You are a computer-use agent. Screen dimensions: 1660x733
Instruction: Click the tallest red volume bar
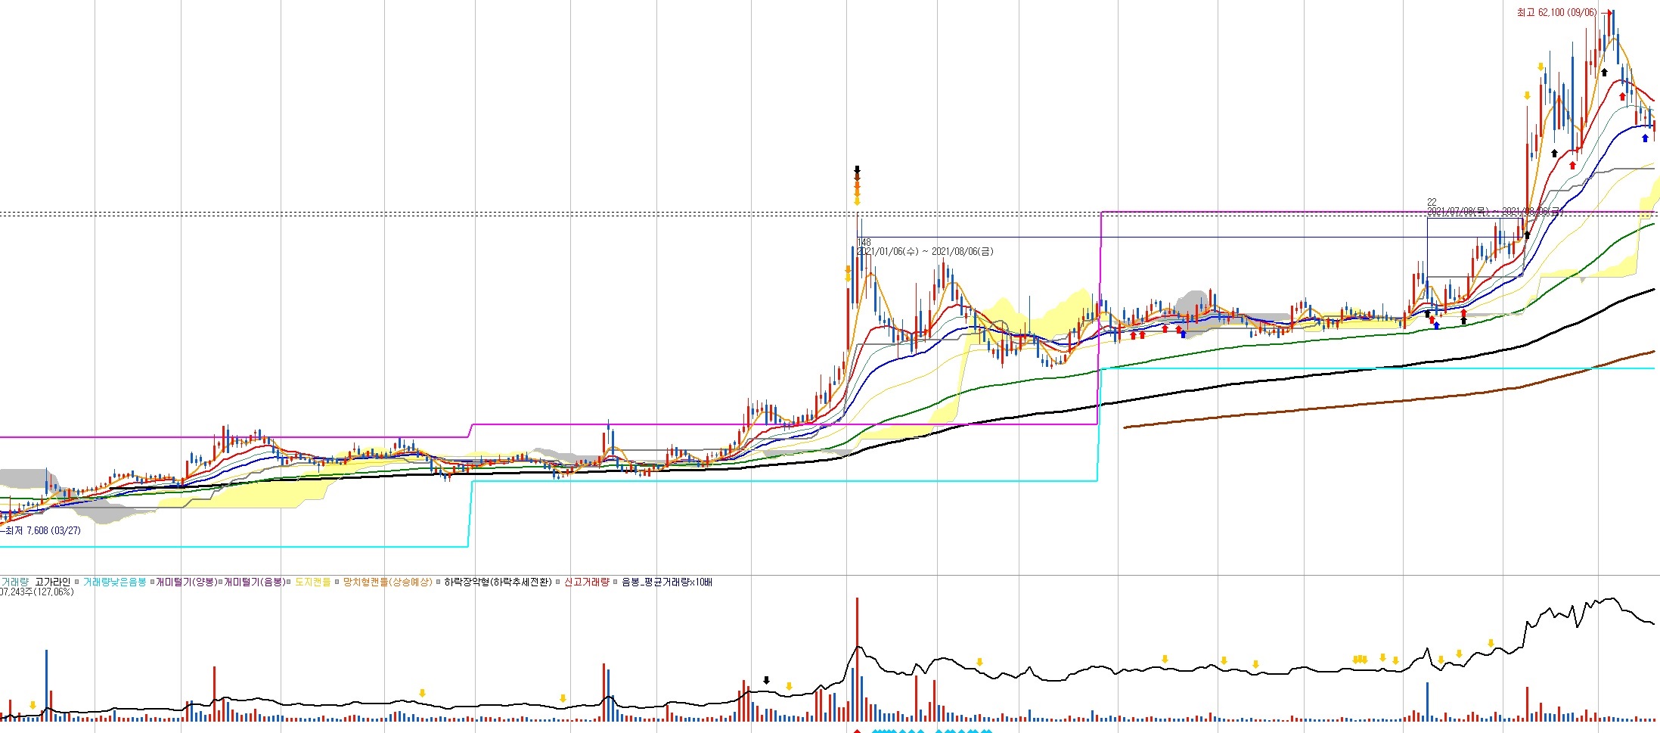[857, 658]
